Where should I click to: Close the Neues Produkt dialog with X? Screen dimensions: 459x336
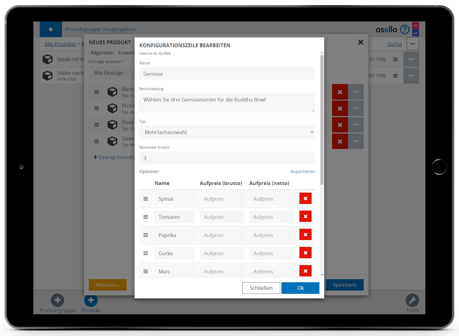(361, 42)
